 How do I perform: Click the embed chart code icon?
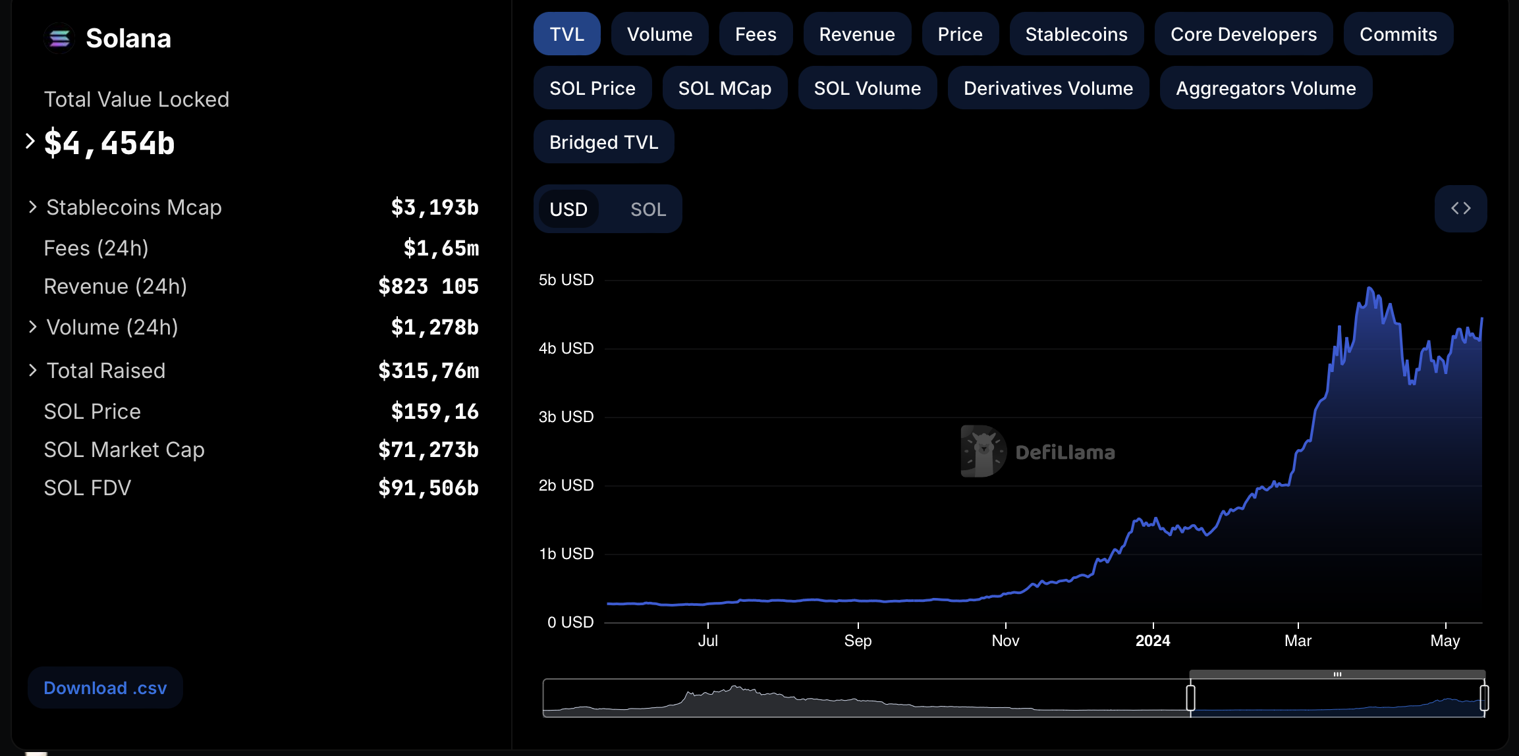coord(1460,209)
